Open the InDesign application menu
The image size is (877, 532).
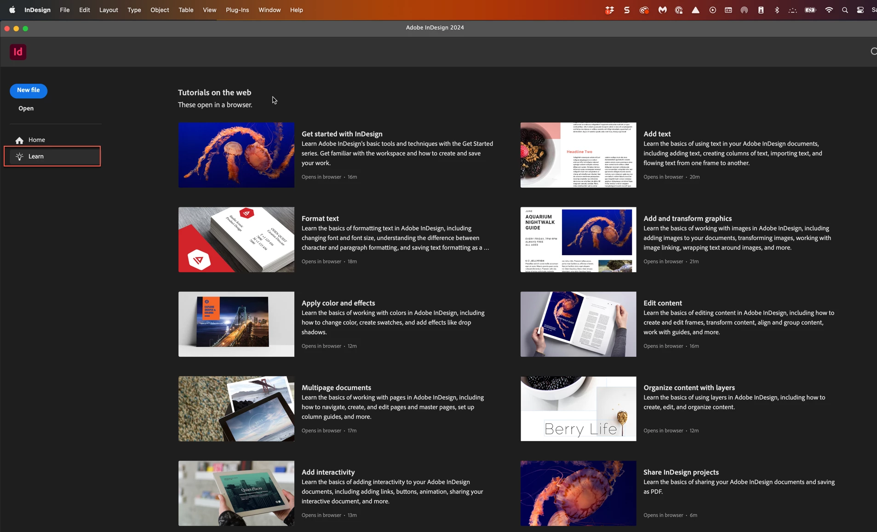click(37, 10)
